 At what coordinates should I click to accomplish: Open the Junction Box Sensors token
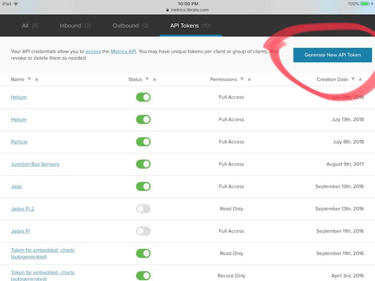pyautogui.click(x=35, y=164)
